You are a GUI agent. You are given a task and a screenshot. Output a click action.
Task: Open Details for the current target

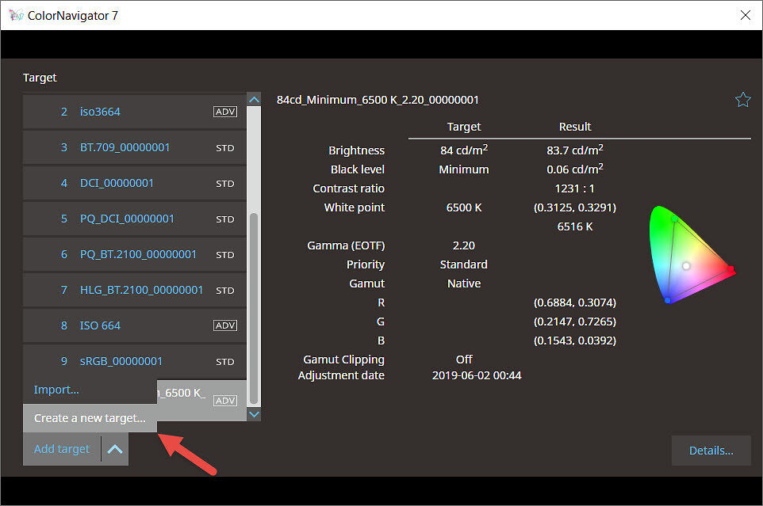pos(710,450)
